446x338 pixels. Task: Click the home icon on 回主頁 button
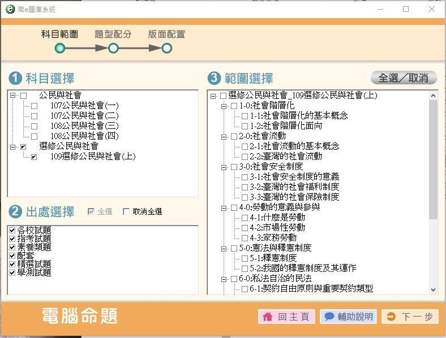click(267, 317)
